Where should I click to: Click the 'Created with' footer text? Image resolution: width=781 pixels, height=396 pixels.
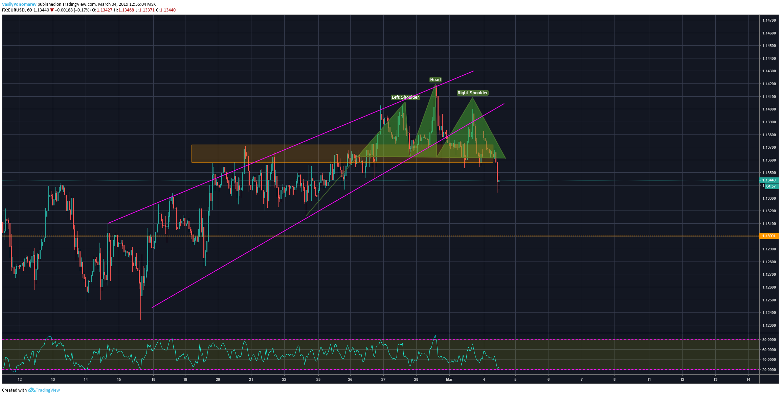pyautogui.click(x=14, y=390)
